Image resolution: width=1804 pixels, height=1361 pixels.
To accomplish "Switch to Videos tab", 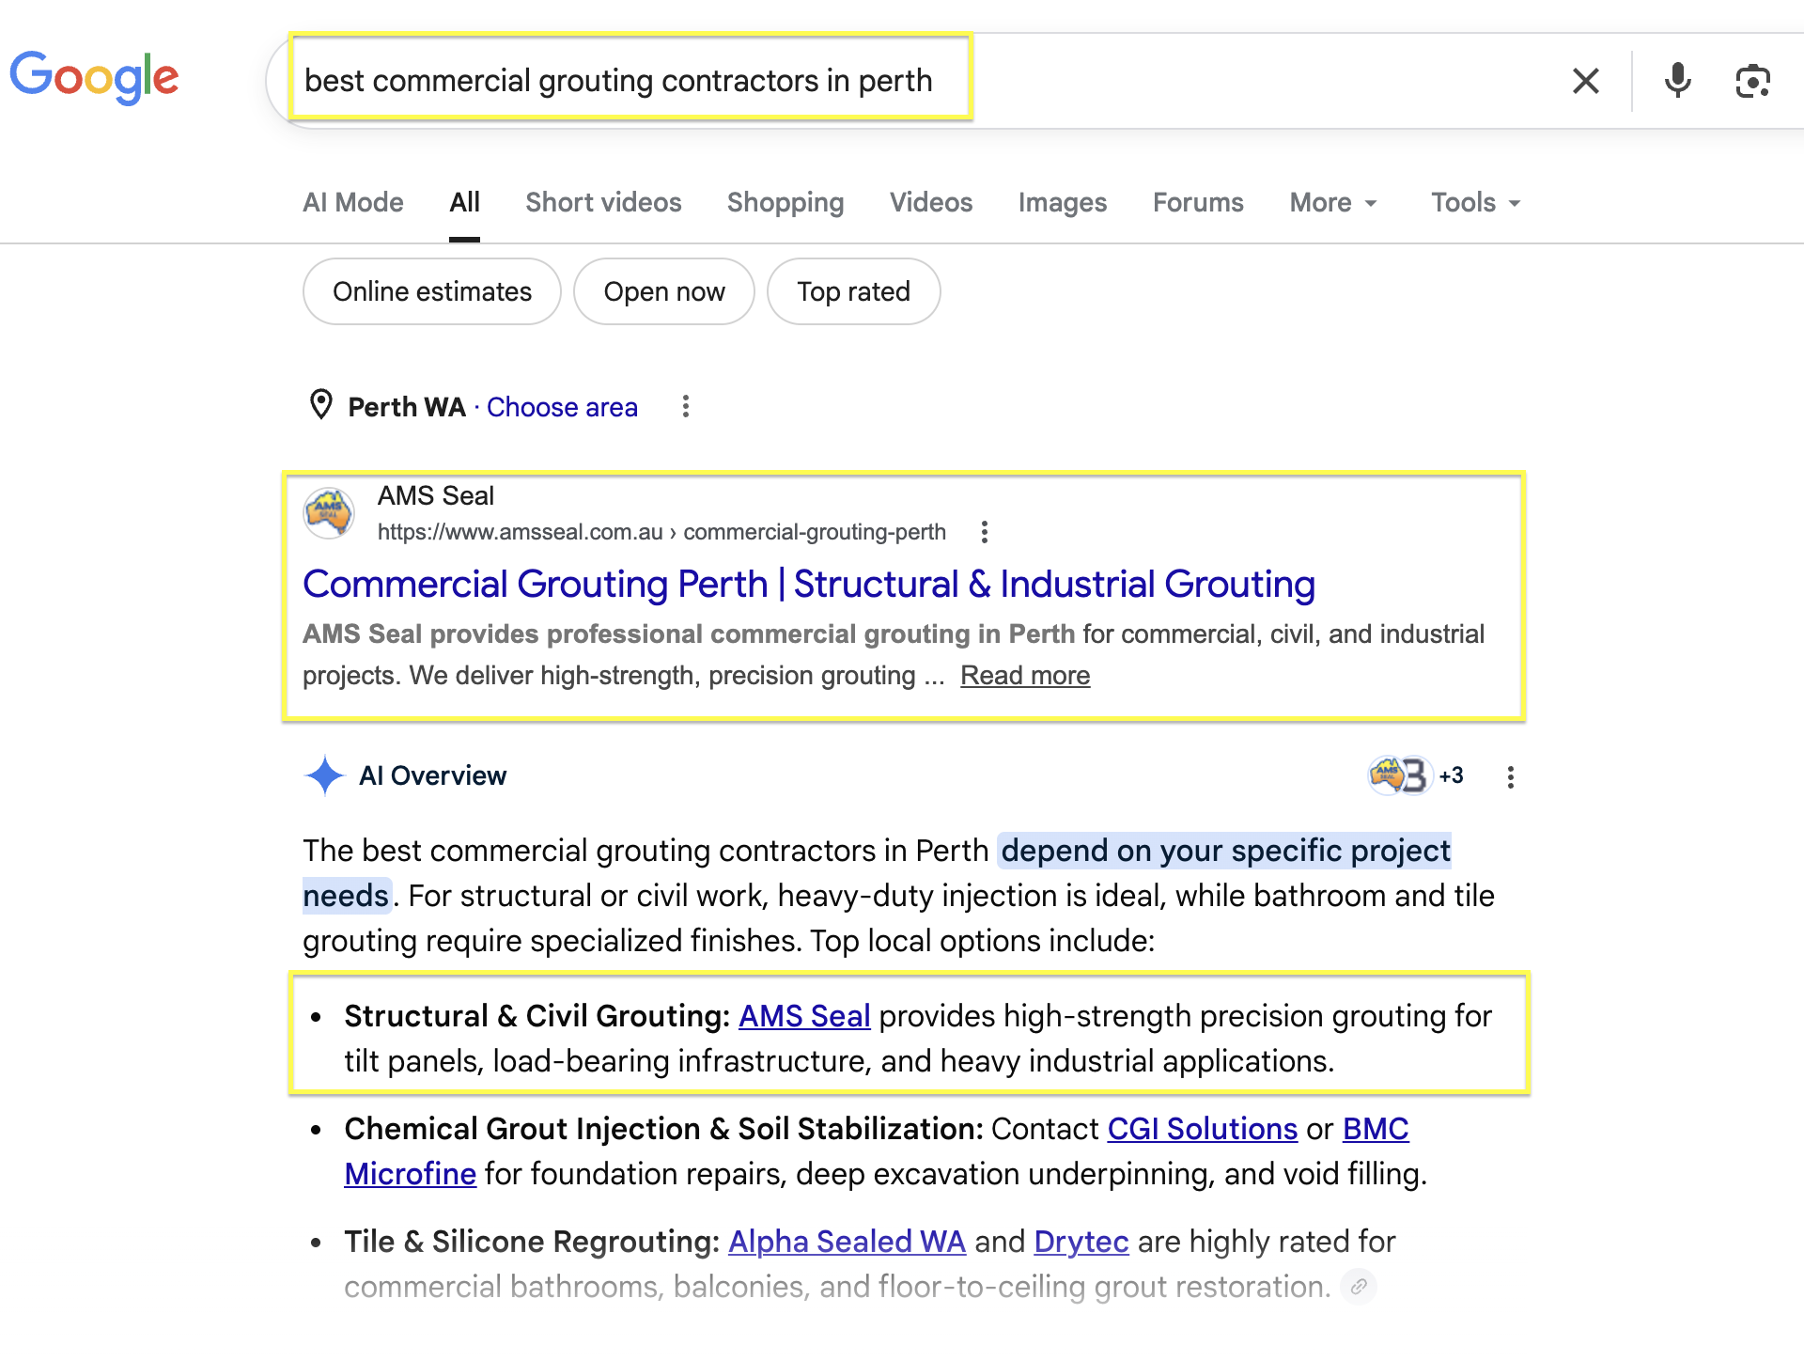I will (x=931, y=202).
